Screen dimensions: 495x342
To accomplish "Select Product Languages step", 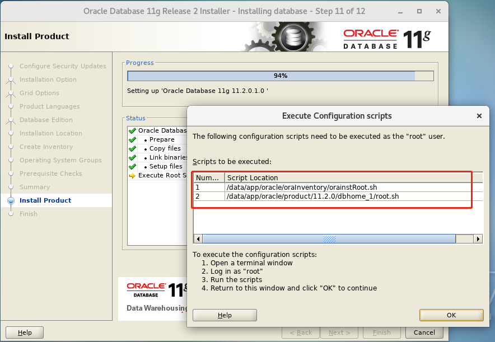I will (50, 106).
